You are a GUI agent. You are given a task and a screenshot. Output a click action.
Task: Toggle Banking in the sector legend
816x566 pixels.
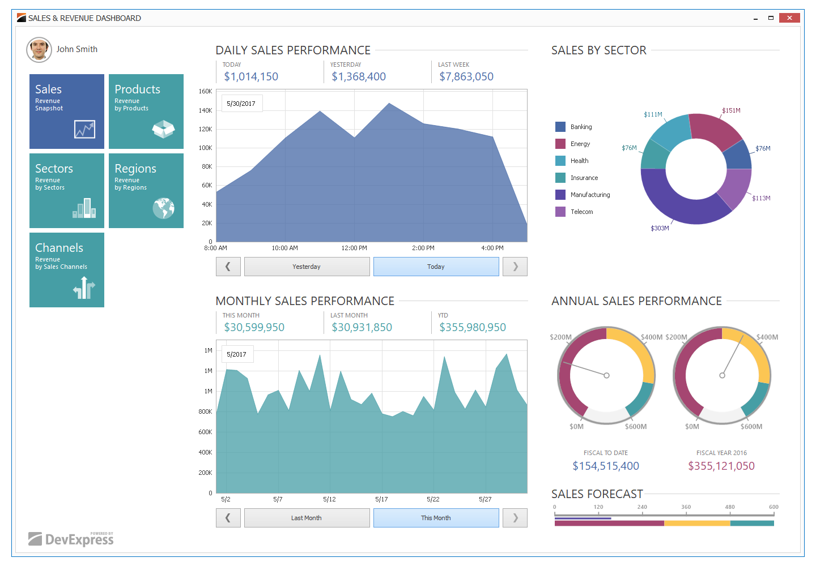[573, 126]
